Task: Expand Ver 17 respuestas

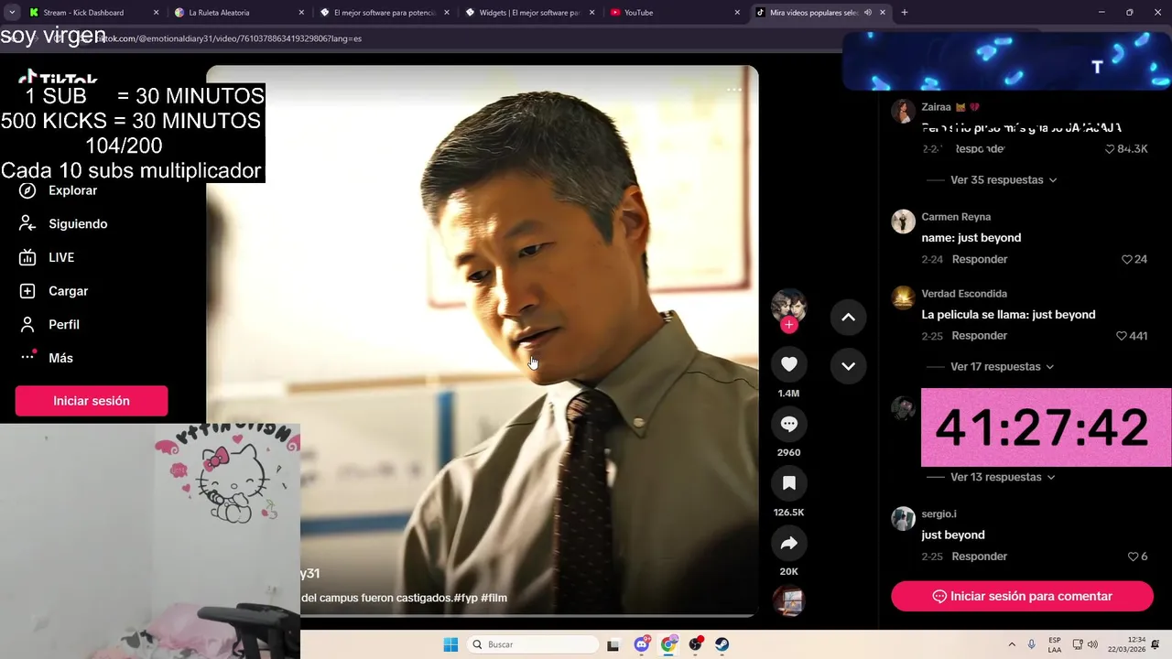Action: click(x=1002, y=367)
